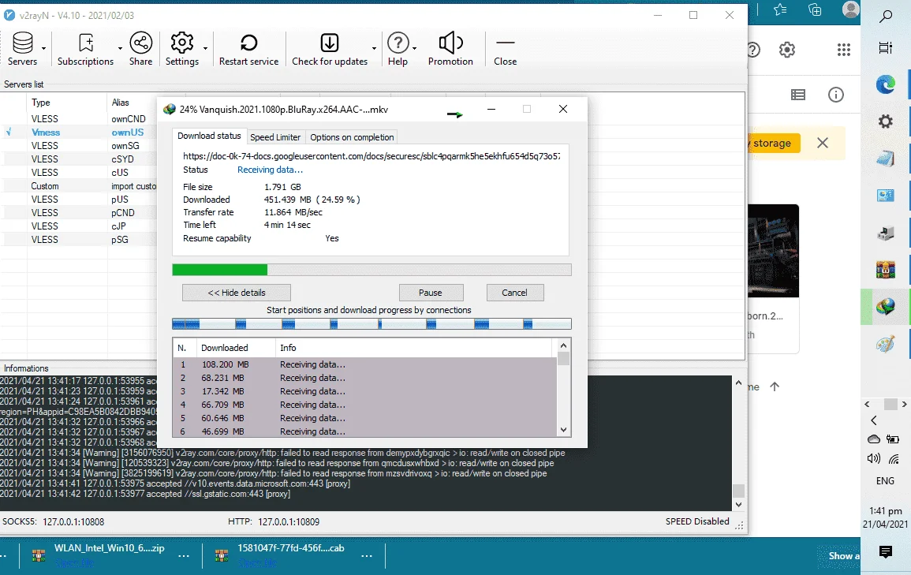Switch to list view icon in browser page
The height and width of the screenshot is (575, 911).
point(798,95)
